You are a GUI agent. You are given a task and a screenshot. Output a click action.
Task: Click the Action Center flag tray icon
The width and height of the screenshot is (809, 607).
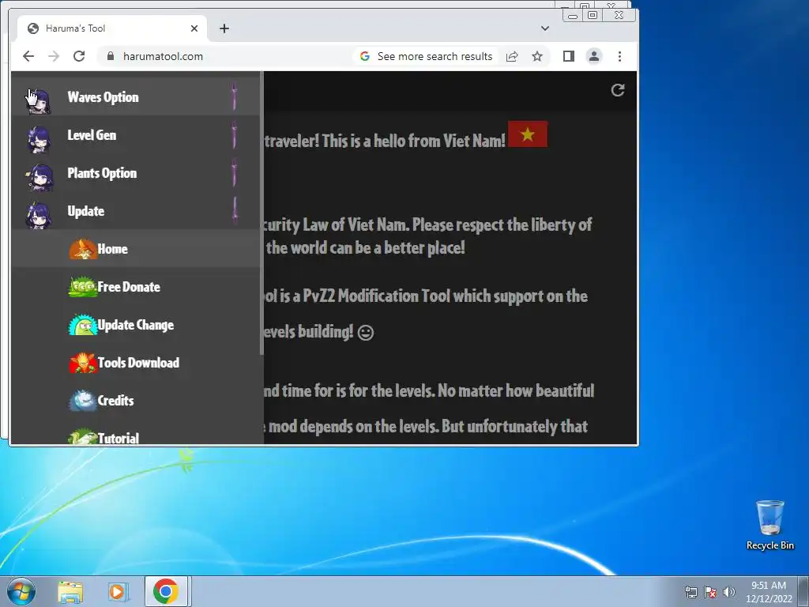(x=710, y=592)
